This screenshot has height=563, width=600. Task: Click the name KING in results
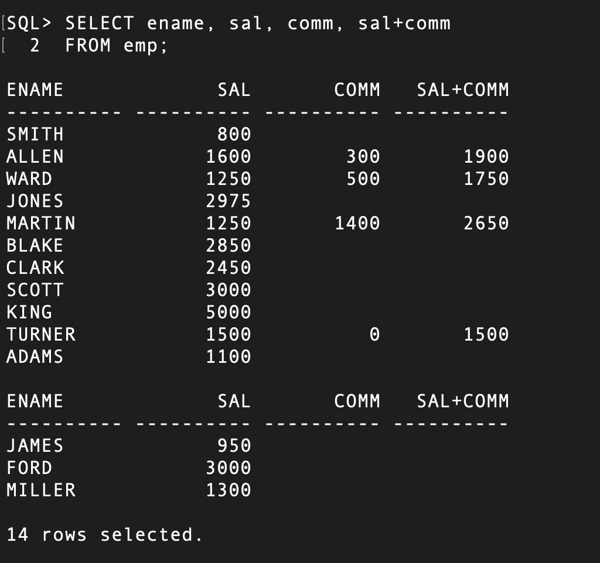click(x=29, y=312)
